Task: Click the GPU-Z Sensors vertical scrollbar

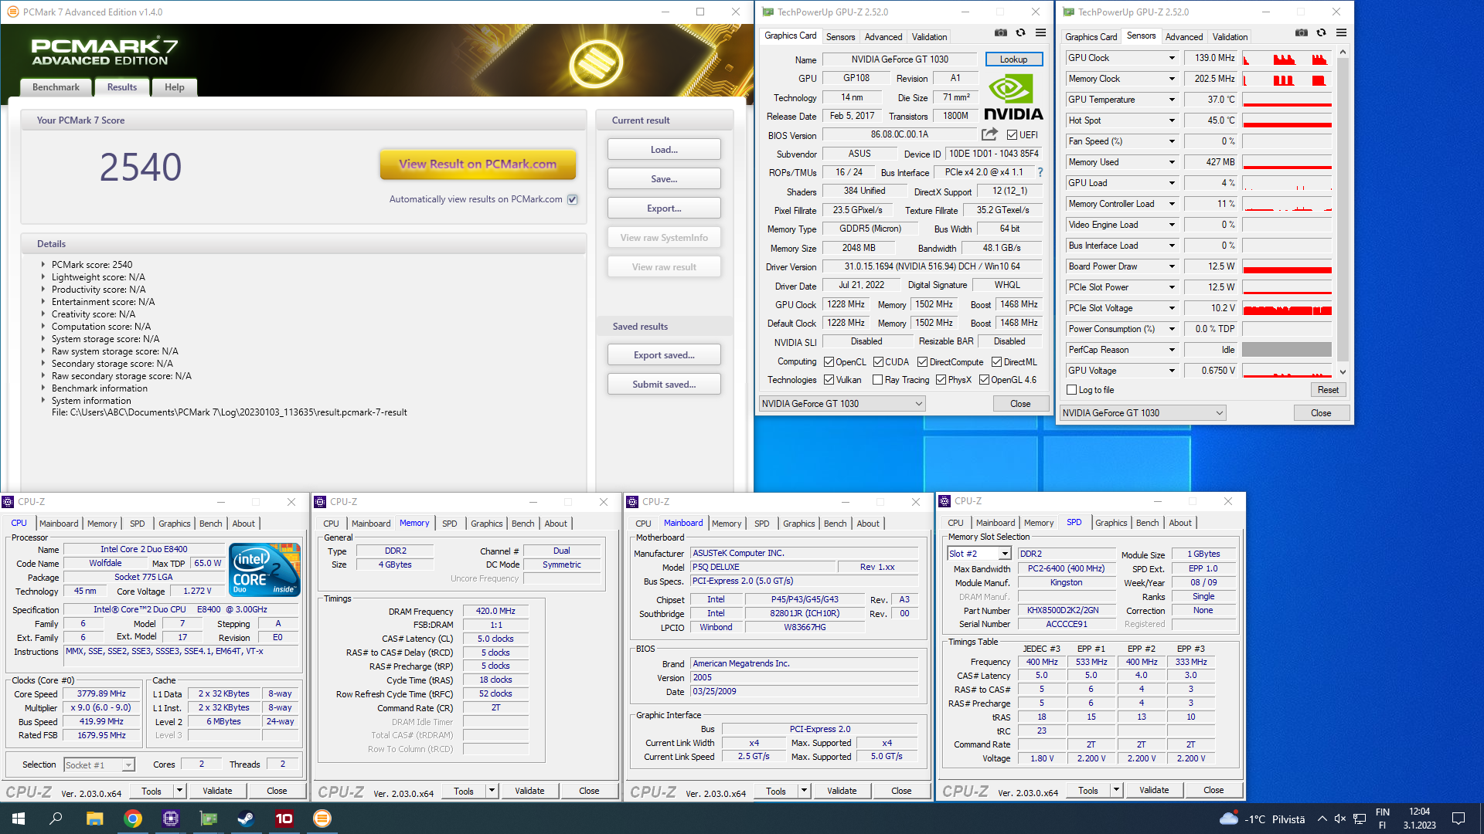Action: click(x=1343, y=212)
